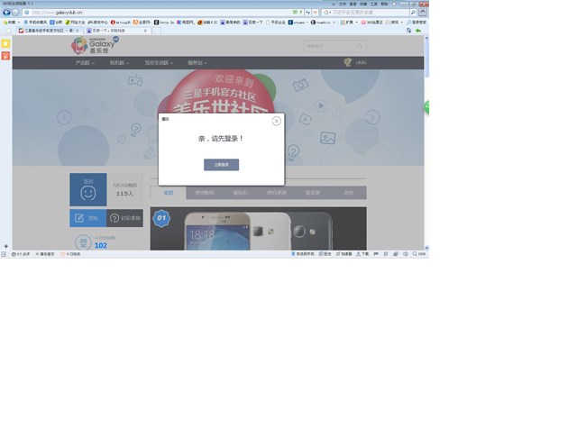Click the pencil post icon
Screen dimensions: 586x428
point(79,218)
